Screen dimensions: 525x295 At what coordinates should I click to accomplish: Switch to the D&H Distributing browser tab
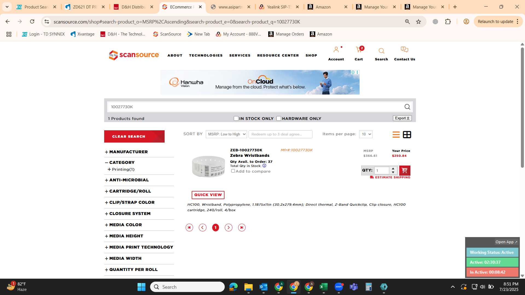(x=134, y=7)
